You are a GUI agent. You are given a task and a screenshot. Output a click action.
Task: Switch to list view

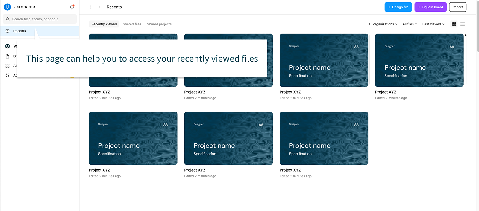[463, 24]
